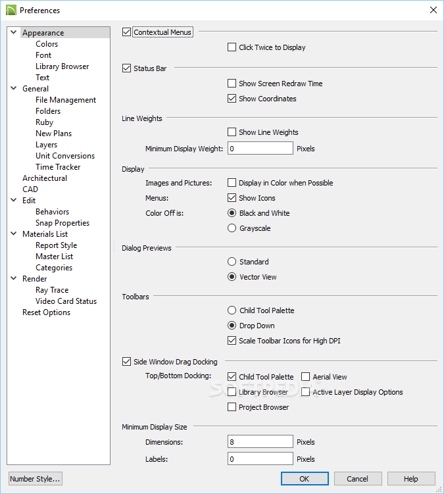The image size is (444, 494).
Task: Click the Chief Architect app icon in title bar
Action: [x=11, y=10]
